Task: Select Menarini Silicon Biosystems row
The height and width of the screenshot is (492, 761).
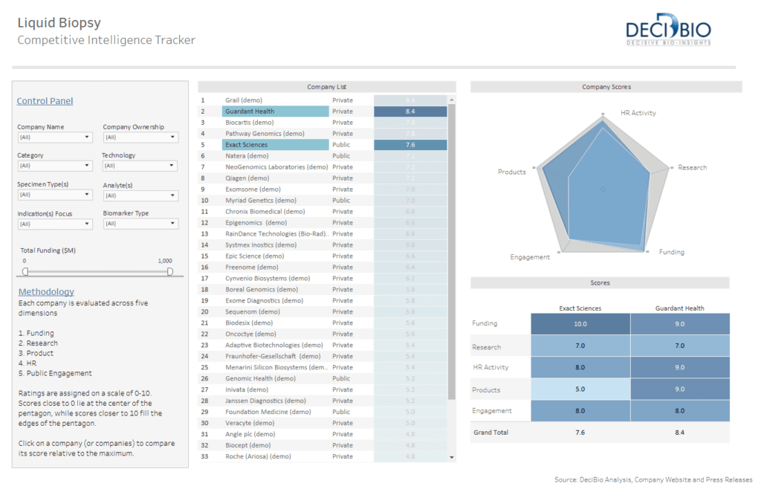Action: tap(324, 368)
